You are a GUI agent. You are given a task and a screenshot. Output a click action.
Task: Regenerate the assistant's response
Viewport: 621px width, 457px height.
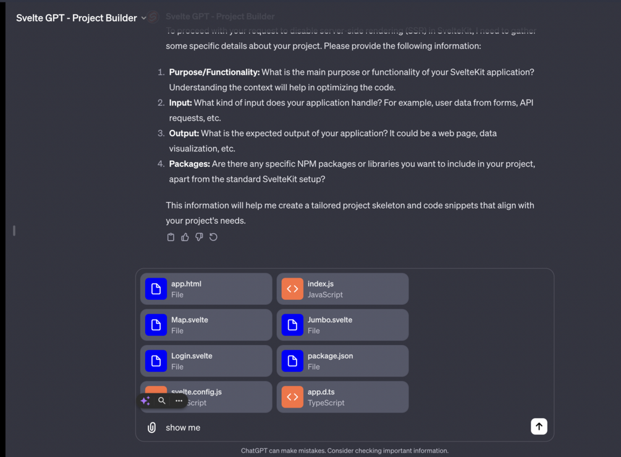213,237
